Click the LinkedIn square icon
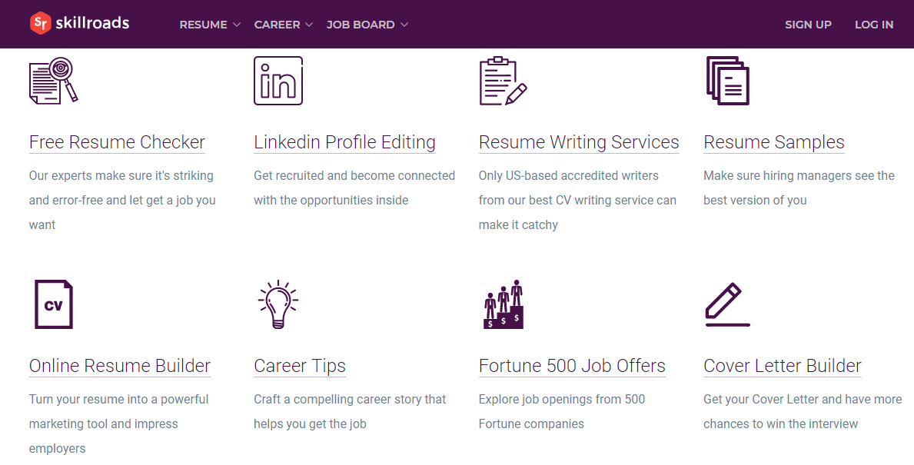Image resolution: width=914 pixels, height=465 pixels. (278, 81)
